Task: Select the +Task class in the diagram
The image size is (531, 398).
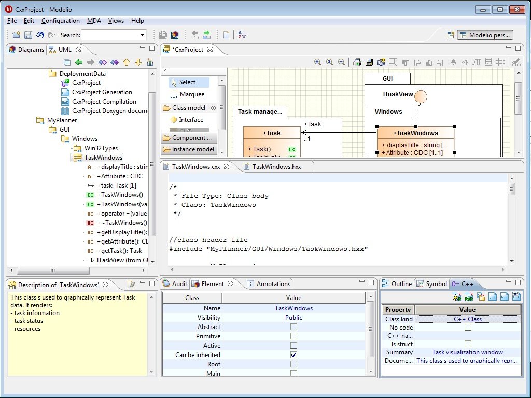Action: tap(272, 133)
